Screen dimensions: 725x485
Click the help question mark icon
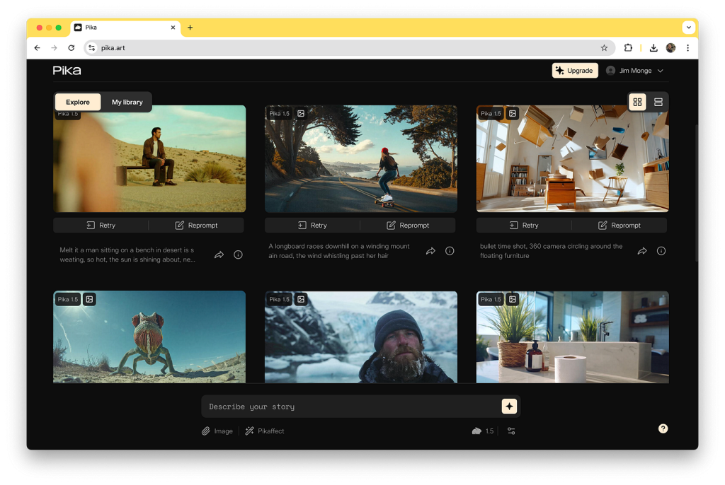click(x=663, y=428)
